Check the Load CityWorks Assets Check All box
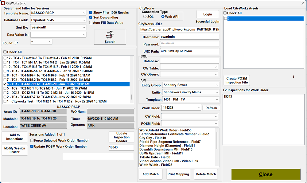 pos(225,13)
